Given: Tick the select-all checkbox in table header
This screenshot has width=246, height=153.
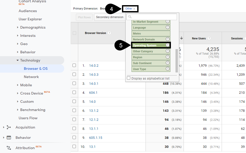Looking at the screenshot, I should click(75, 33).
